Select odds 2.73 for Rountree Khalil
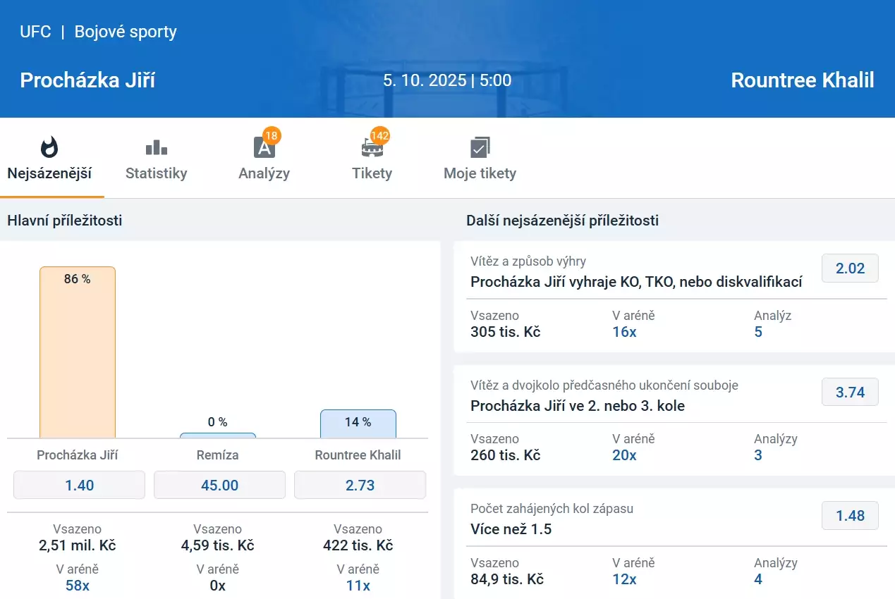 (360, 485)
